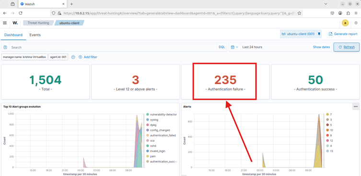This screenshot has height=176, width=361.
Task: Toggle the vulnerability-detector legend entry
Action: 162,114
